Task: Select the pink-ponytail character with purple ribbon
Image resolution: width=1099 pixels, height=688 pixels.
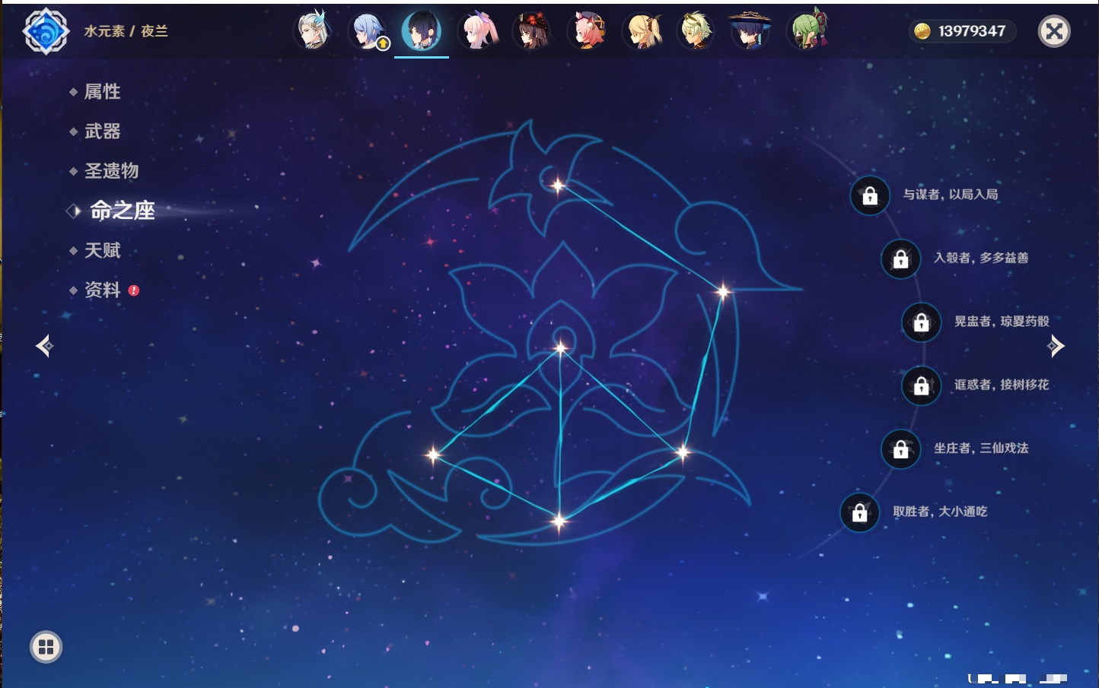Action: point(478,30)
